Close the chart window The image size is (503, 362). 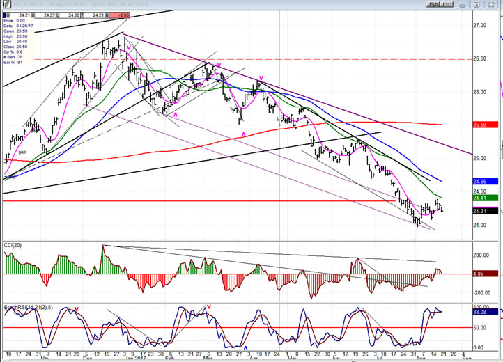coord(491,4)
